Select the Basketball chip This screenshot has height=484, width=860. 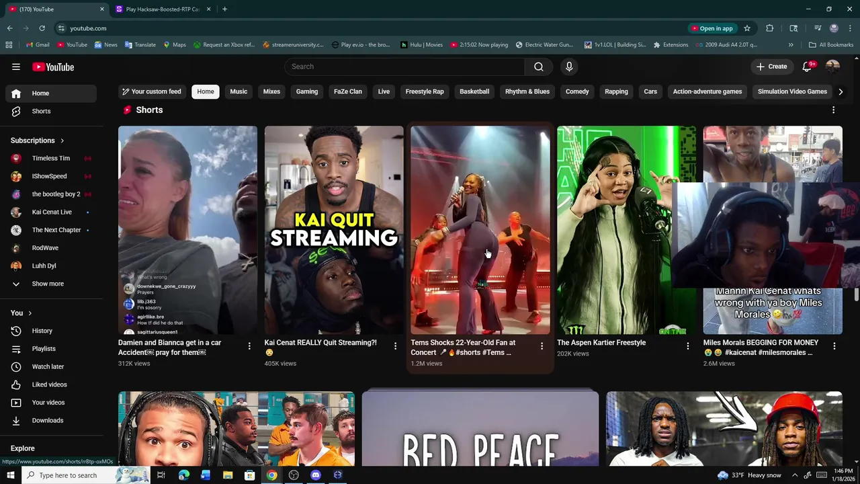click(x=474, y=91)
